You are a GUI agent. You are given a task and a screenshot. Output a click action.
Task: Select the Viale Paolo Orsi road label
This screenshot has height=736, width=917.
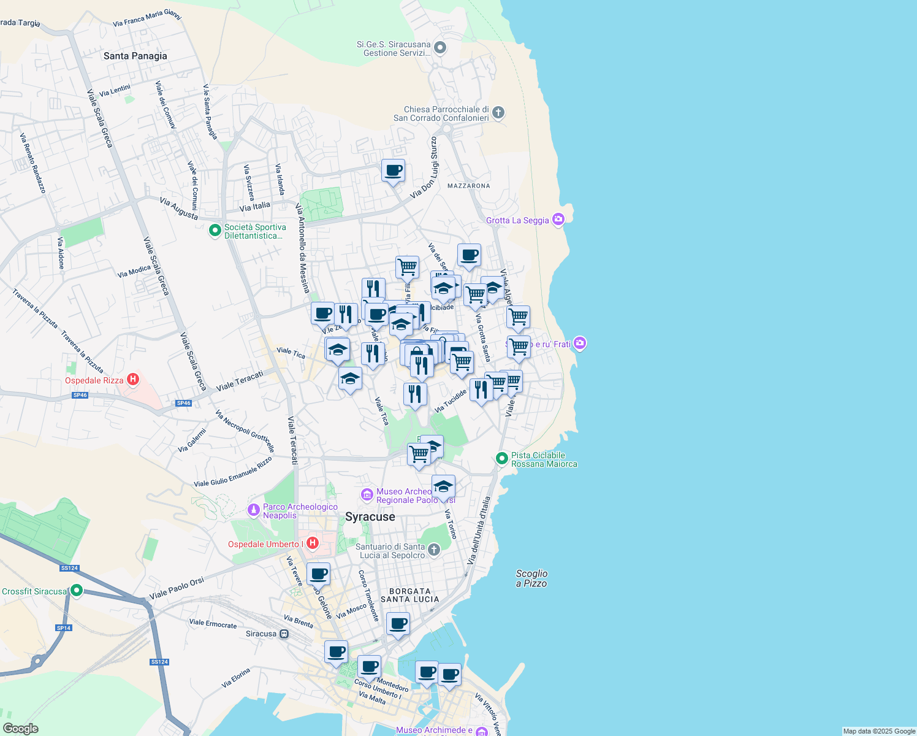[x=177, y=588]
